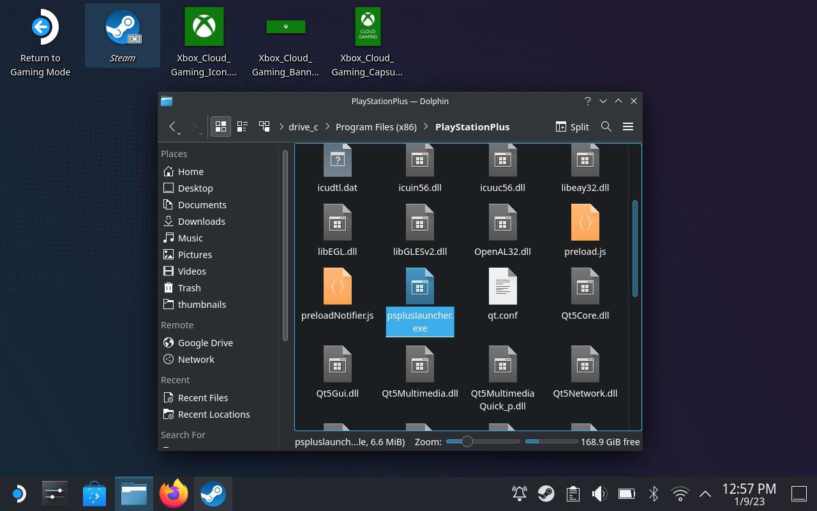Open the Dolphin hamburger menu
This screenshot has width=817, height=511.
pos(628,126)
